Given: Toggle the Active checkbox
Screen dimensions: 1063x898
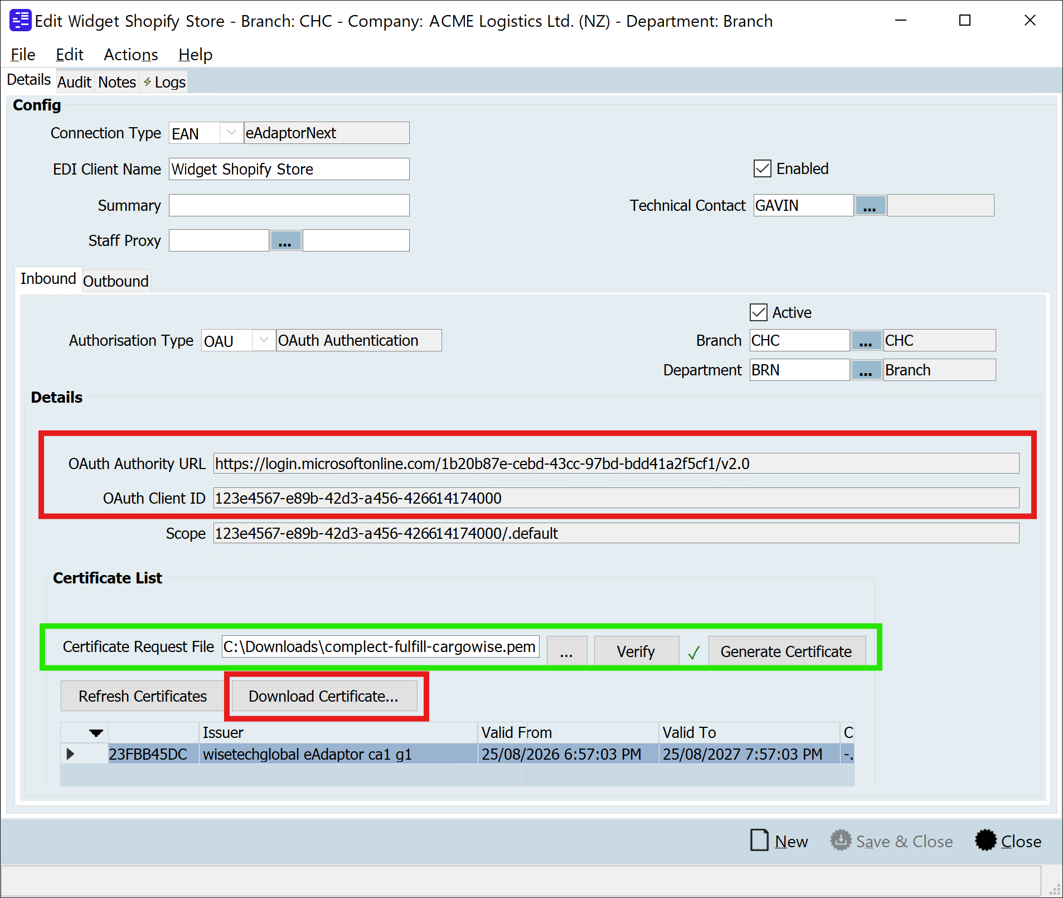Looking at the screenshot, I should tap(758, 312).
